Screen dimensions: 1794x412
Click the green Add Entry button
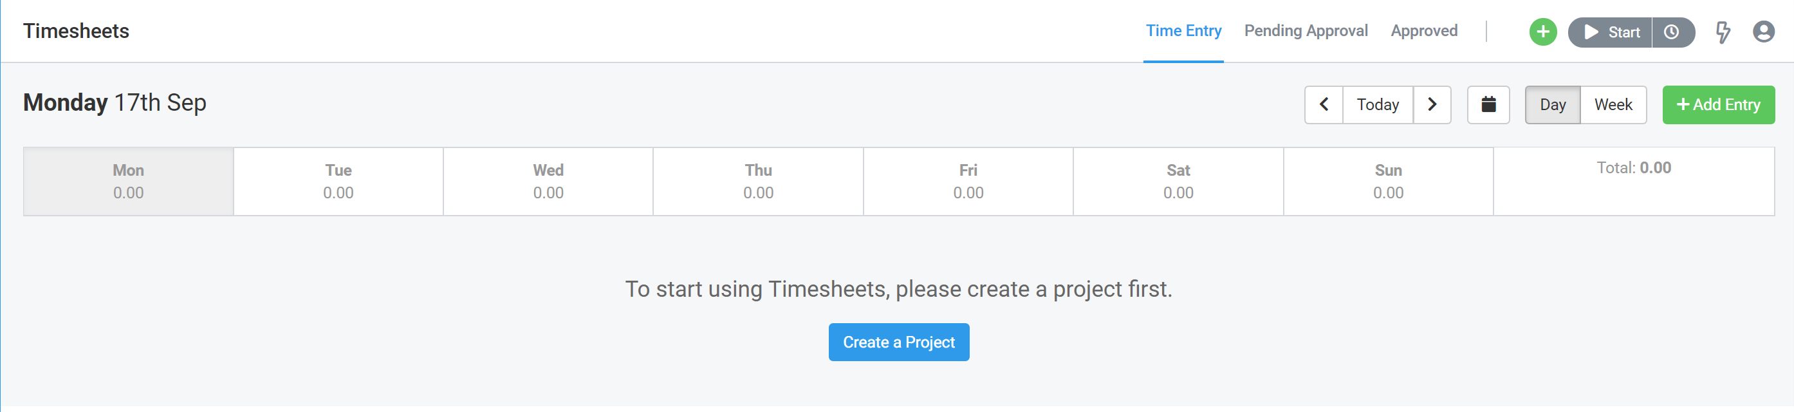[1718, 104]
